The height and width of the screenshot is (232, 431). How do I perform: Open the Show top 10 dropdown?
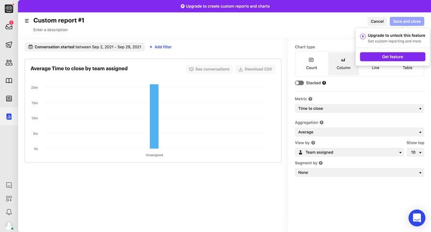pos(415,152)
